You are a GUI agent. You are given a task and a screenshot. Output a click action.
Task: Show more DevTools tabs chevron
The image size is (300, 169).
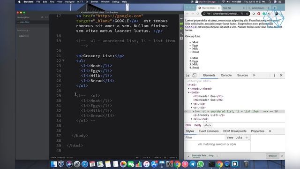254,75
